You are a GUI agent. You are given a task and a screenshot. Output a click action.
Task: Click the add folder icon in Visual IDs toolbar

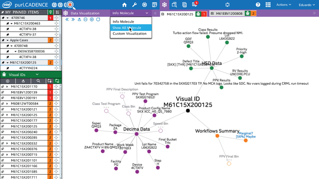(49, 81)
